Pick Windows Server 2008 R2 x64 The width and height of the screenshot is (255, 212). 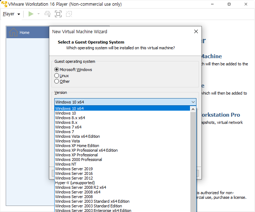click(x=122, y=187)
